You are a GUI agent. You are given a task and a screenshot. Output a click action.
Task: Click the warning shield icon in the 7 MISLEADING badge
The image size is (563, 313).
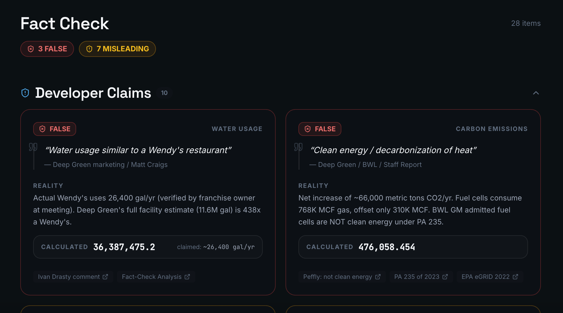(x=89, y=49)
